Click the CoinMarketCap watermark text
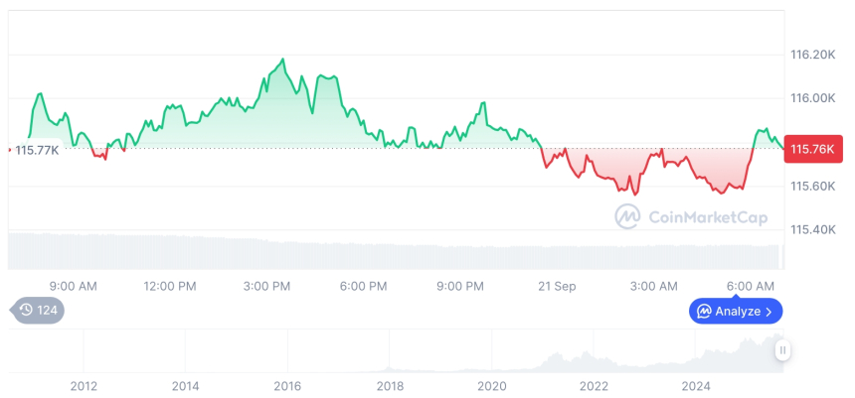855x398 pixels. (707, 217)
